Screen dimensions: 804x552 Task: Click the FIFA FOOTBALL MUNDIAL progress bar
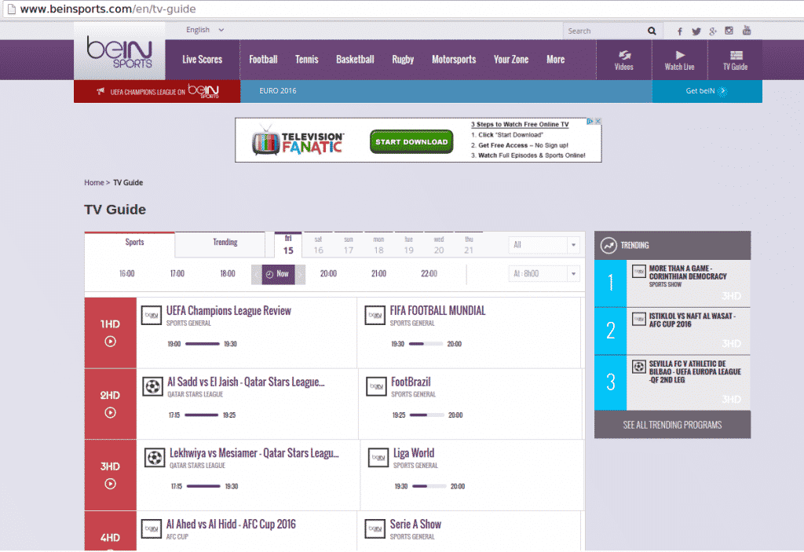pos(426,344)
